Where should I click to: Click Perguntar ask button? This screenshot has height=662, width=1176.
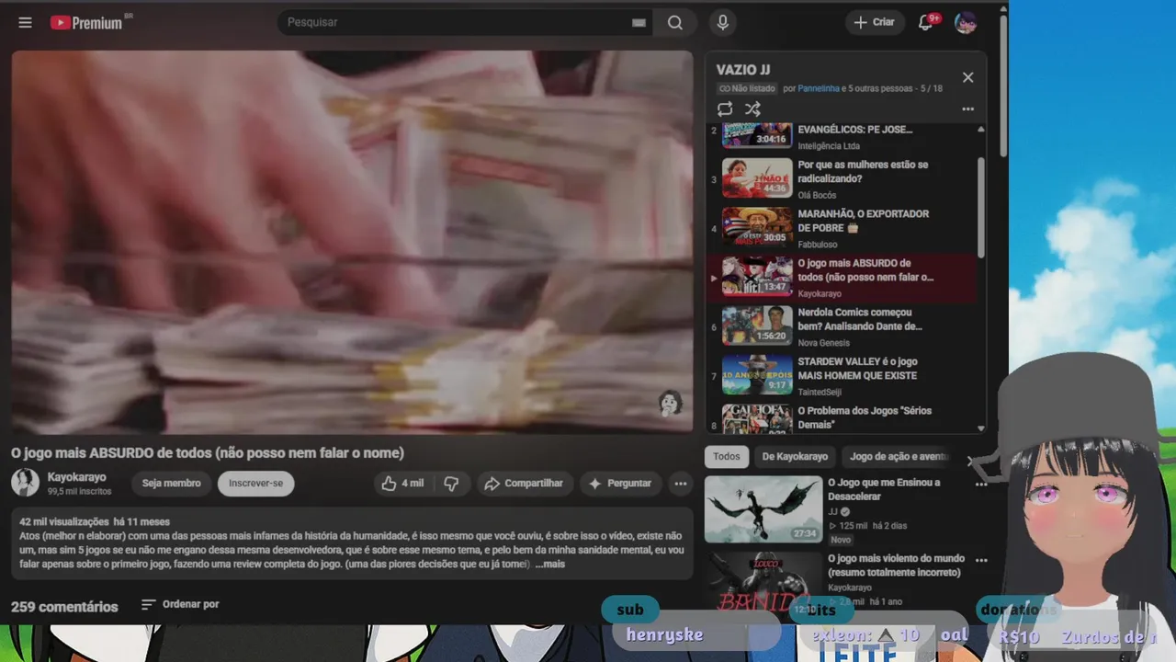pos(620,483)
